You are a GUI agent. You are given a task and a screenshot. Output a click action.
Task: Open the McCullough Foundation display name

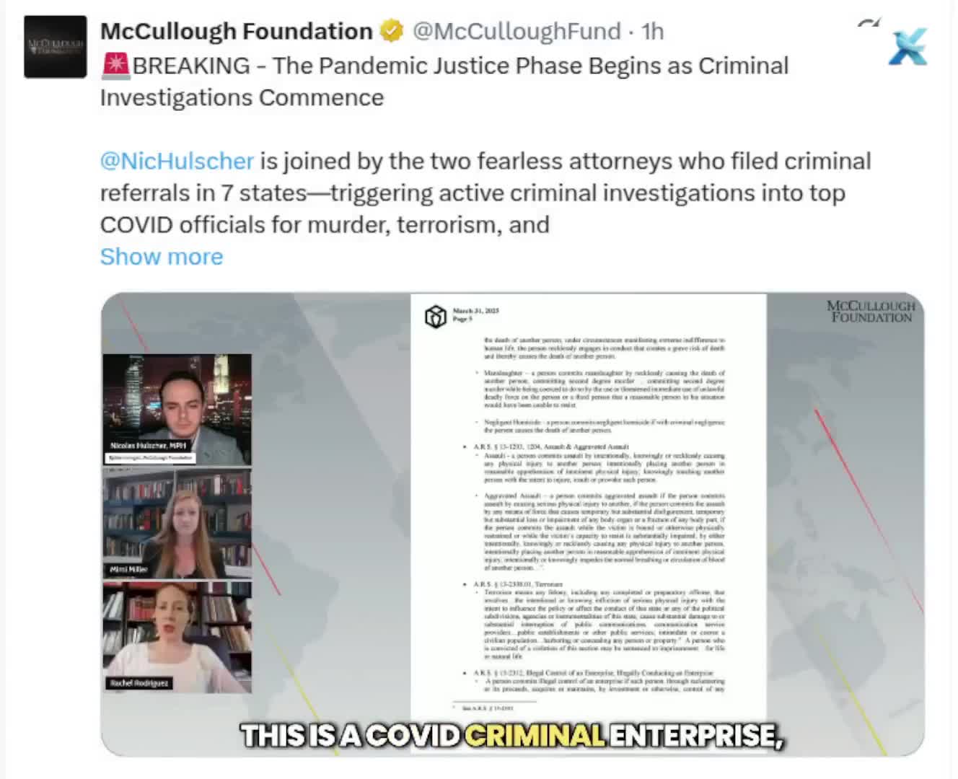pos(237,31)
